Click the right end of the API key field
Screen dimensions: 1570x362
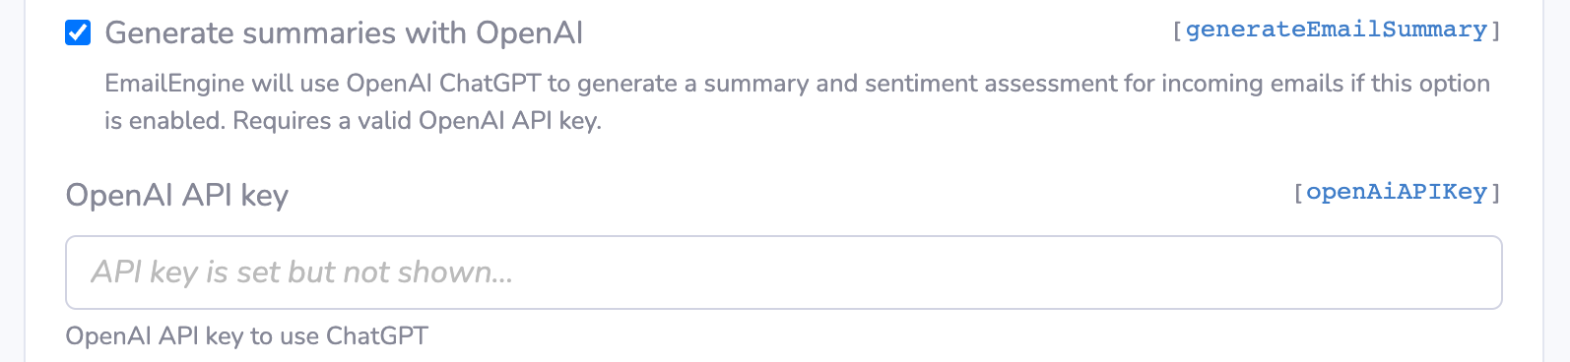1477,272
